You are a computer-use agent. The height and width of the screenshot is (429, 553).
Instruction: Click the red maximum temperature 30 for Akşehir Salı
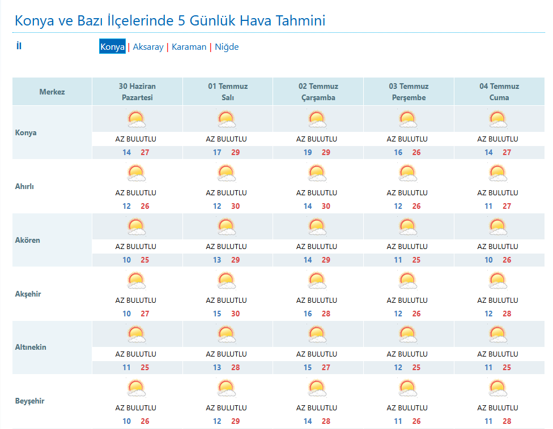pos(235,313)
